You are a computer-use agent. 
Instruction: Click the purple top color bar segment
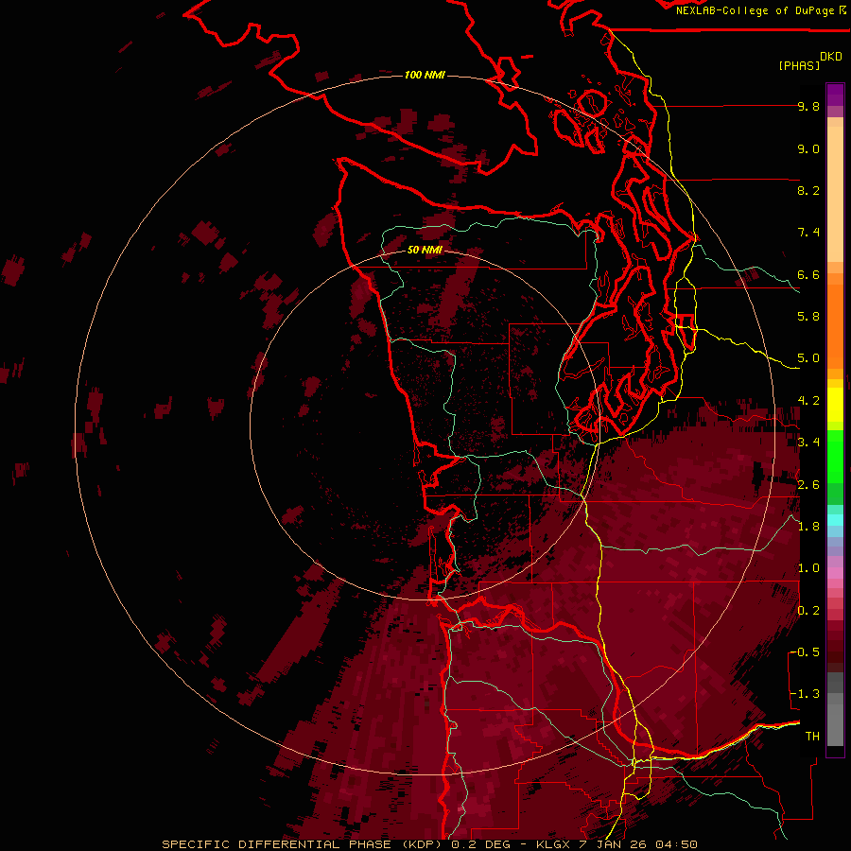(x=835, y=95)
